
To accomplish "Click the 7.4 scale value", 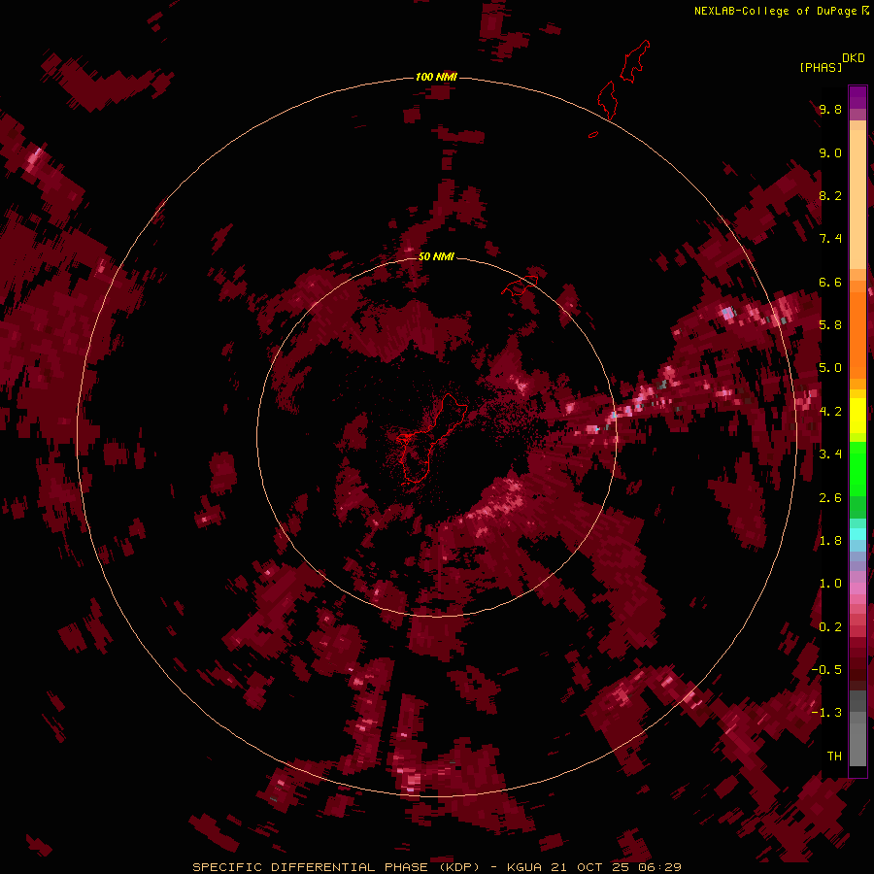I will tap(830, 239).
